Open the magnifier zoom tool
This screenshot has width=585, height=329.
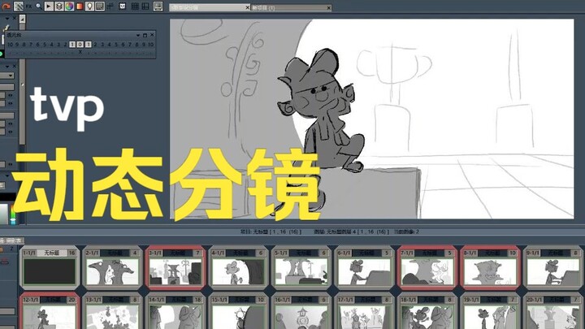tap(38, 6)
